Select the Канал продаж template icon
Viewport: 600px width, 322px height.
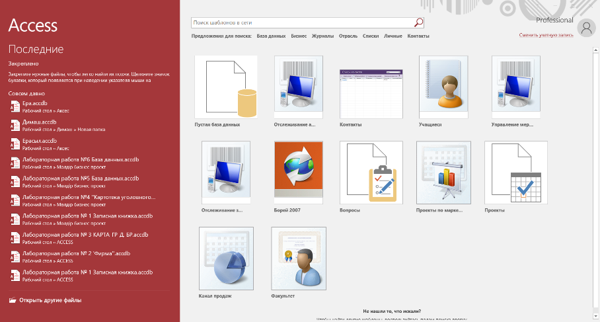click(226, 258)
